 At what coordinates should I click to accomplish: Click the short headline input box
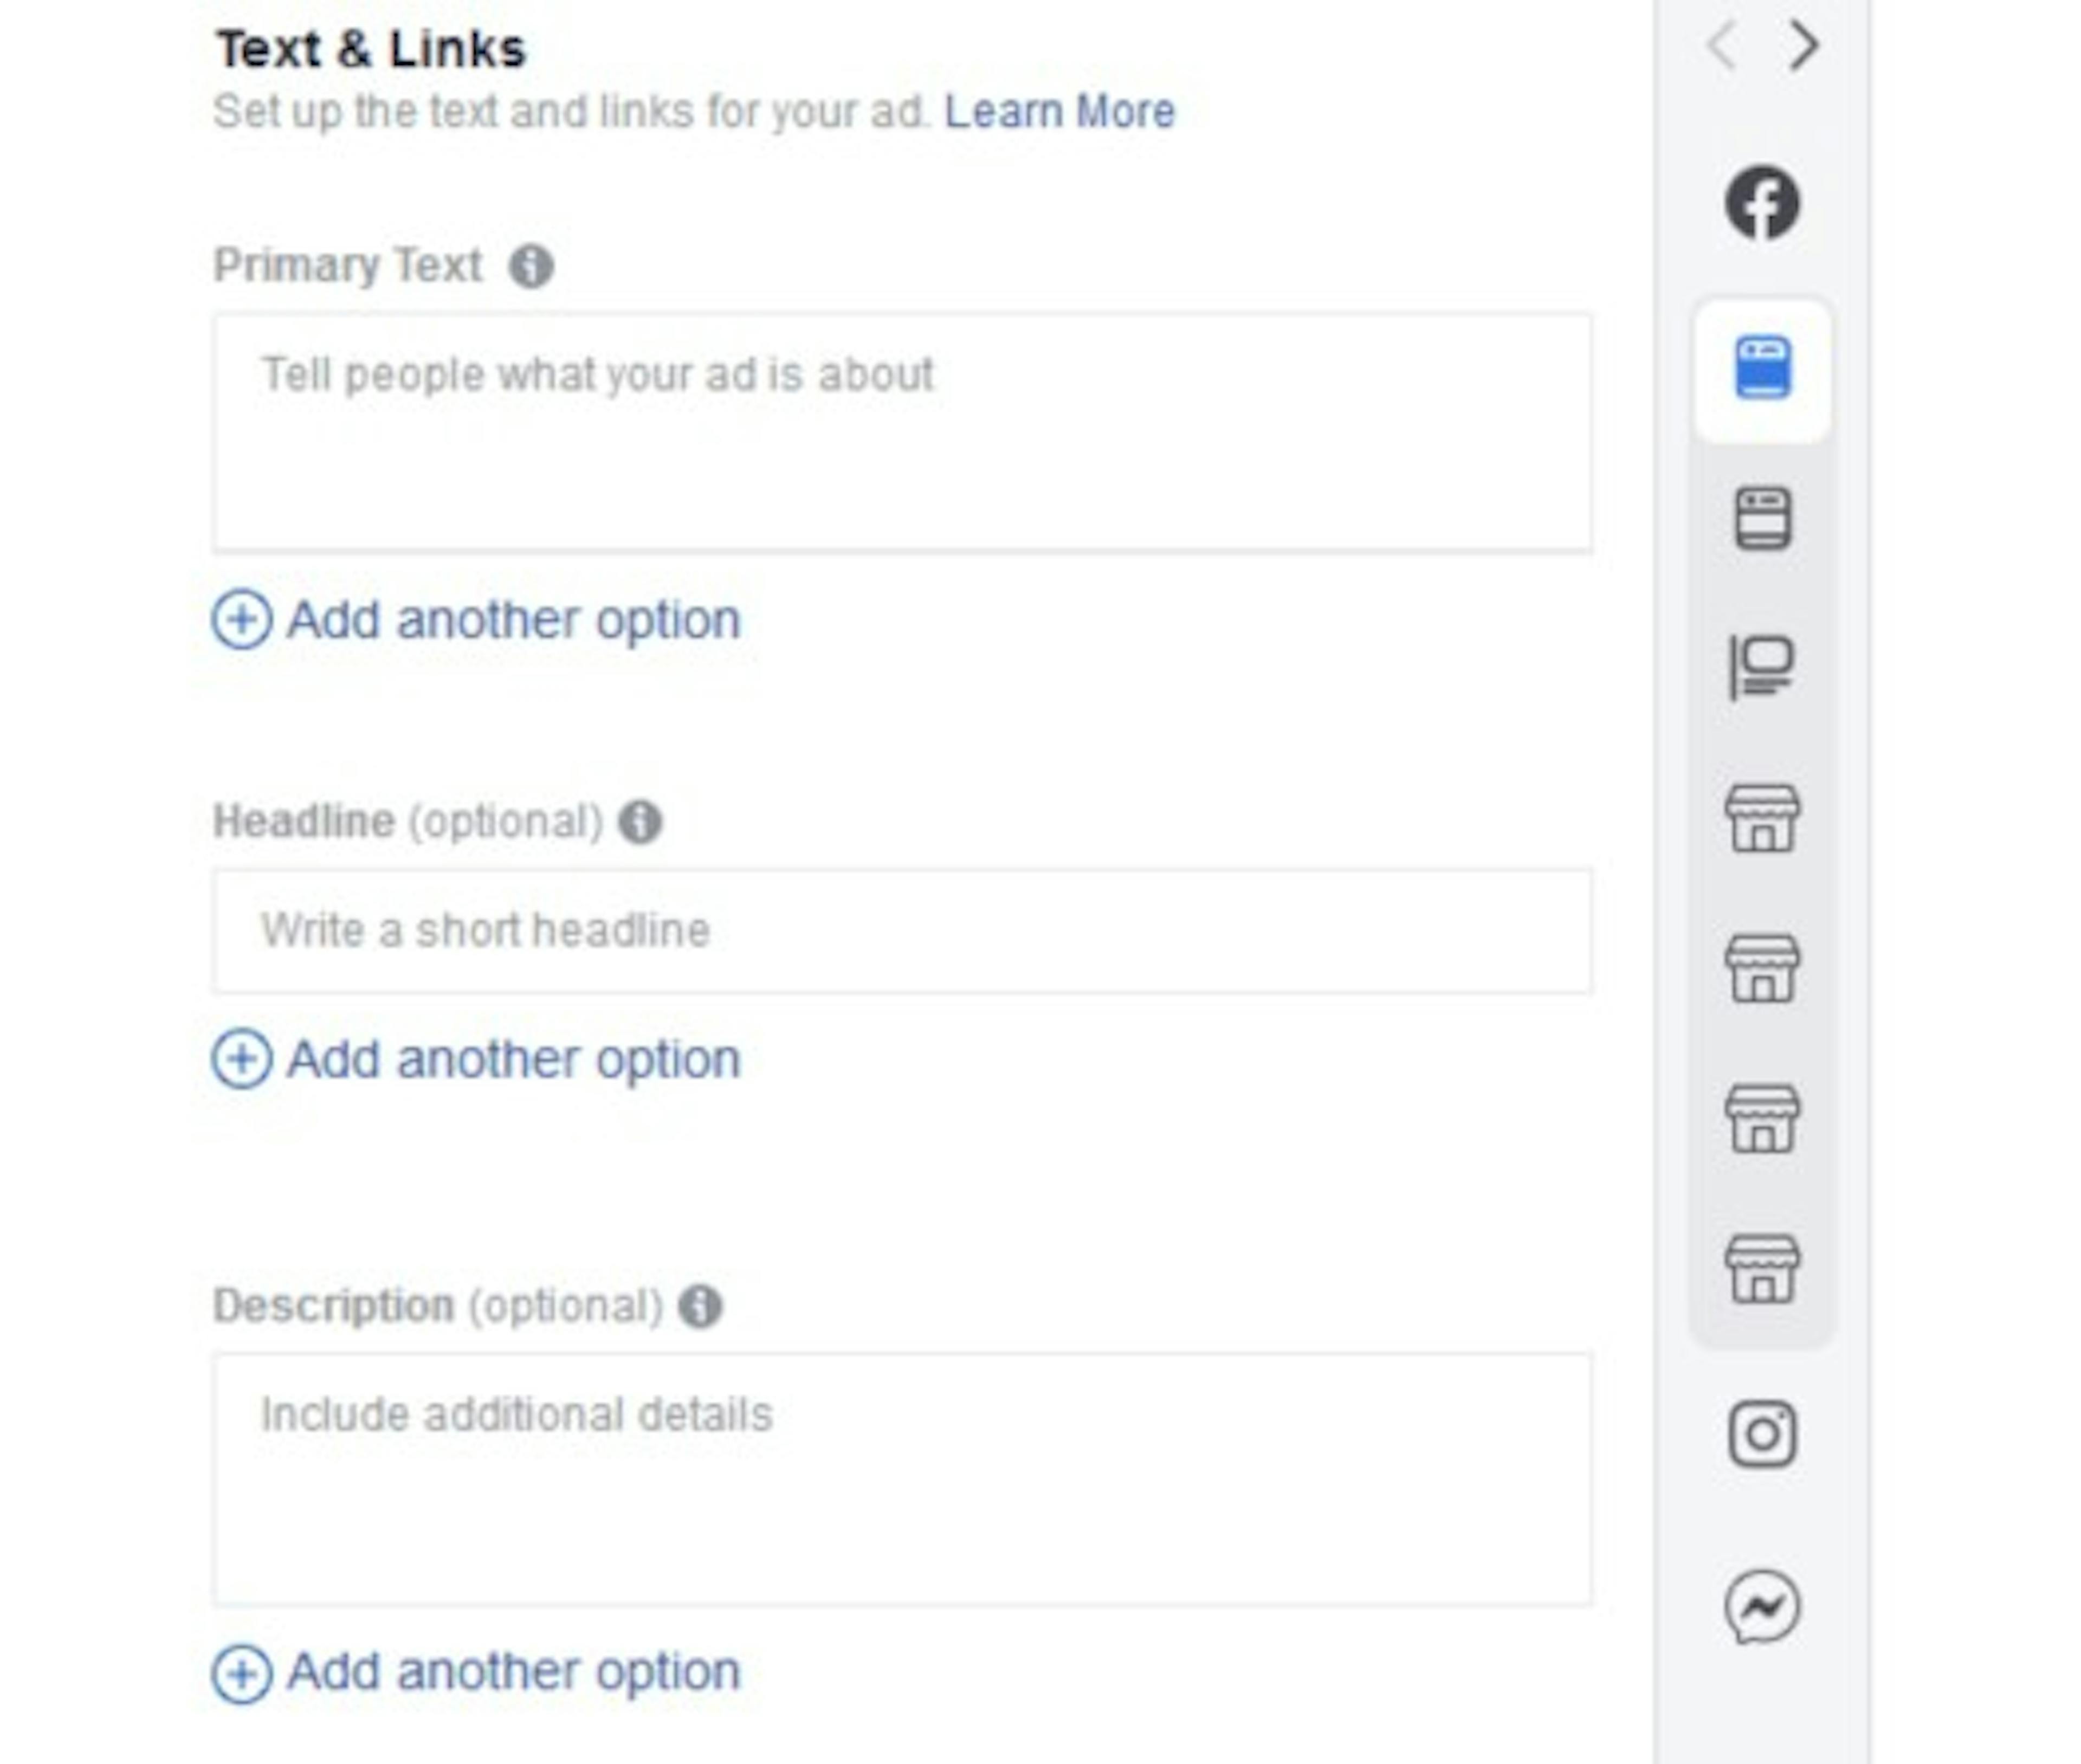pos(900,930)
